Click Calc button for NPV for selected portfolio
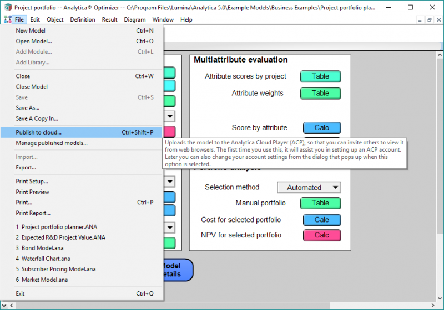 pyautogui.click(x=322, y=235)
